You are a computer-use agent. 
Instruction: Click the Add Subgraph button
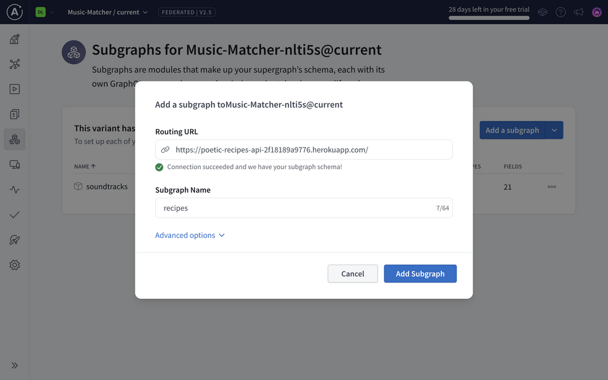pos(420,274)
